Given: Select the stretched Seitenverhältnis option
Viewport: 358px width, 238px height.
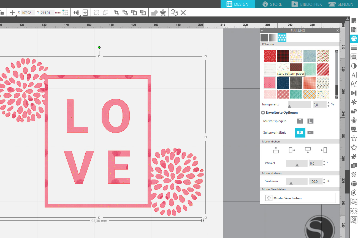Looking at the screenshot, I should click(310, 133).
